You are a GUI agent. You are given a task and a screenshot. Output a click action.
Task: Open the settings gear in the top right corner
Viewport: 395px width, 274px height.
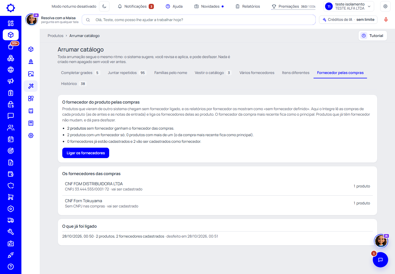pos(385,6)
